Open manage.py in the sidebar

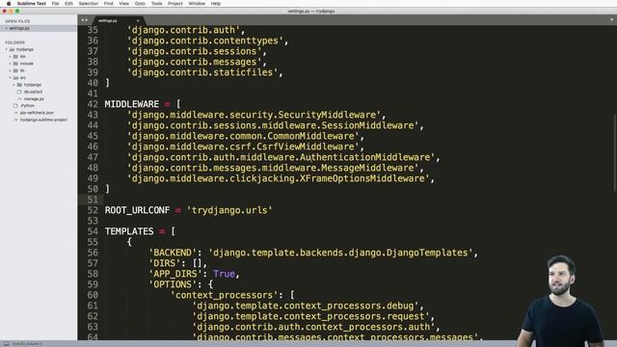[x=34, y=98]
